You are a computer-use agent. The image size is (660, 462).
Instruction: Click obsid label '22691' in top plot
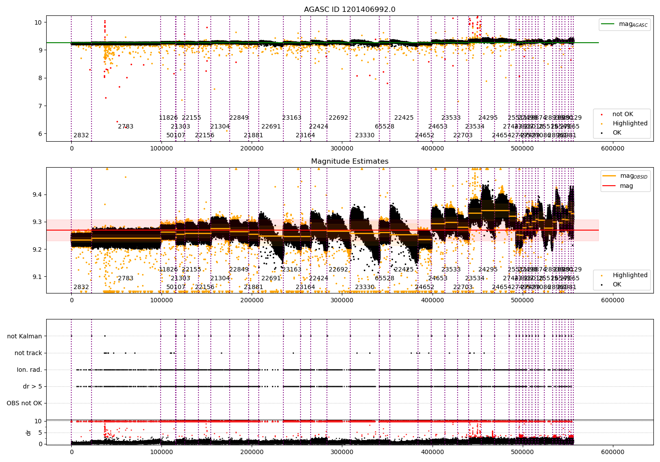click(x=271, y=127)
